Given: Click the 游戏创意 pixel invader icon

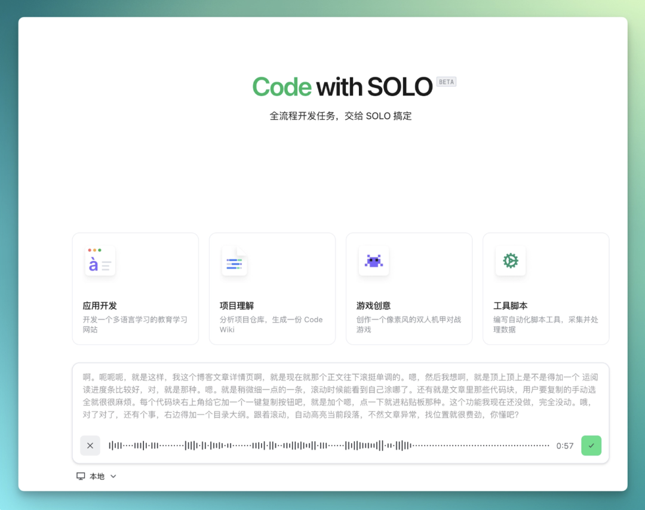Looking at the screenshot, I should (x=373, y=261).
